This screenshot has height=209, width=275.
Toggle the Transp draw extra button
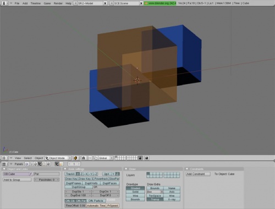[x=155, y=199]
